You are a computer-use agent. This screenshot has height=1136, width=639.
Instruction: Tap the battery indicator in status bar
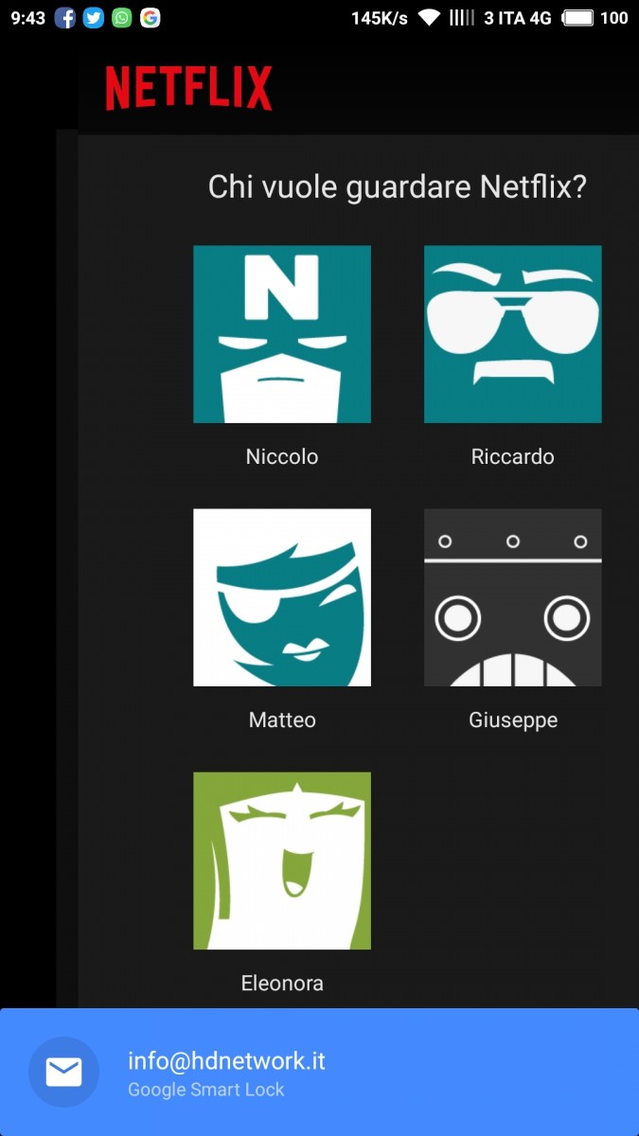577,18
